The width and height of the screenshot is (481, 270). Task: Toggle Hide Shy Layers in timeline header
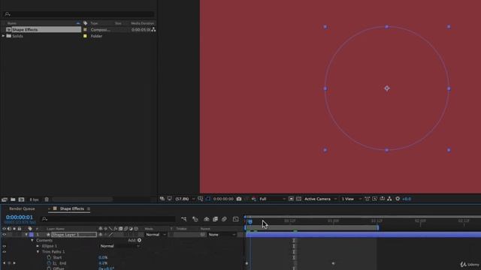pyautogui.click(x=207, y=219)
